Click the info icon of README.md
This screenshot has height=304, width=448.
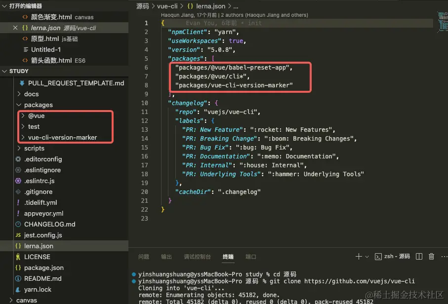pos(18,278)
